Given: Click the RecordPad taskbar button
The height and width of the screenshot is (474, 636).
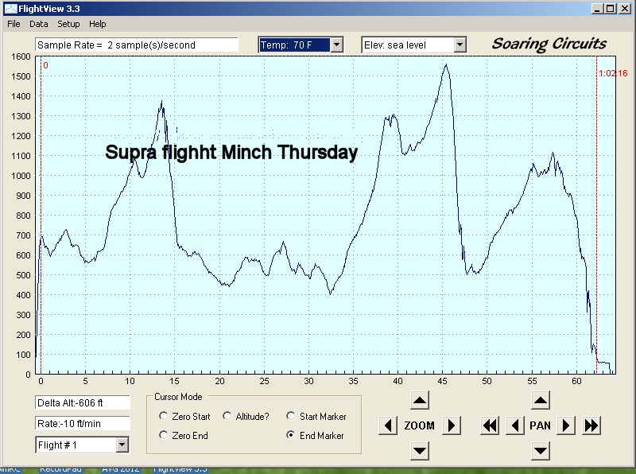Looking at the screenshot, I should tap(61, 469).
